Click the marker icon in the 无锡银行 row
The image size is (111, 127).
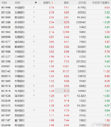point(34,37)
